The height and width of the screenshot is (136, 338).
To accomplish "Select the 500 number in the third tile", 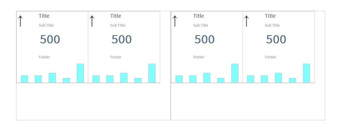I will (204, 39).
